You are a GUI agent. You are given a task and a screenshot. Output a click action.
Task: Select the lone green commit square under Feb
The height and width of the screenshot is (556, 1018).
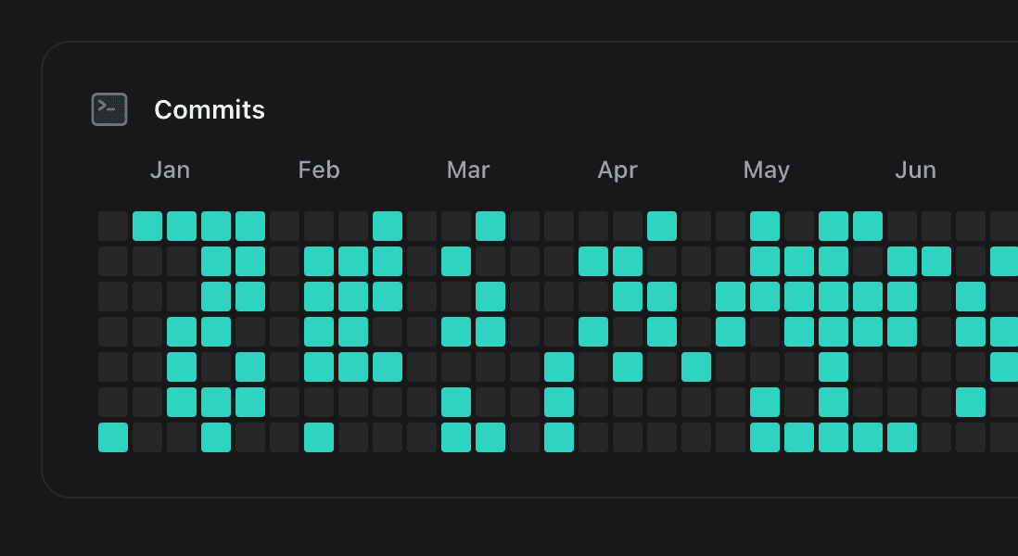click(388, 225)
